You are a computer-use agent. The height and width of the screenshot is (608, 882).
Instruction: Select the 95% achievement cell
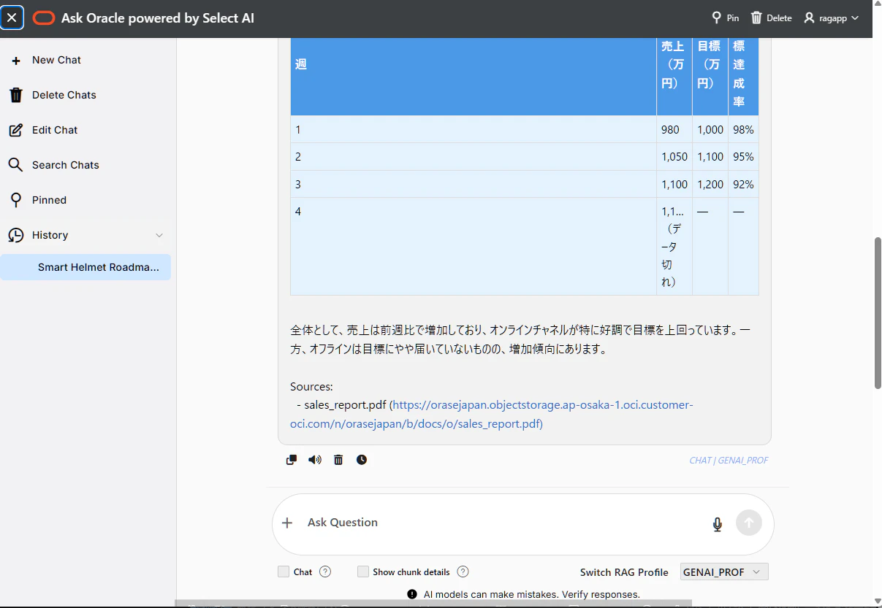point(743,157)
